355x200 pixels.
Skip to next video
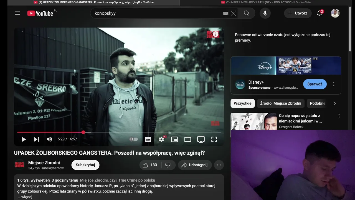(x=36, y=139)
